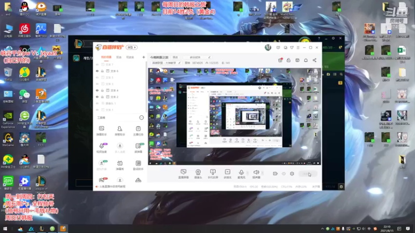Select the 摄像头 1 layer row
This screenshot has width=415, height=233.
pos(120,103)
